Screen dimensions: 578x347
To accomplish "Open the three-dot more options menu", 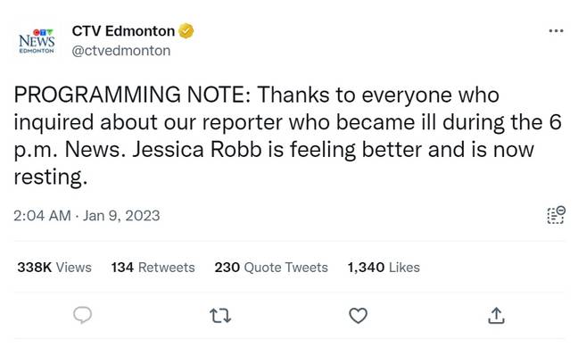I will click(556, 30).
